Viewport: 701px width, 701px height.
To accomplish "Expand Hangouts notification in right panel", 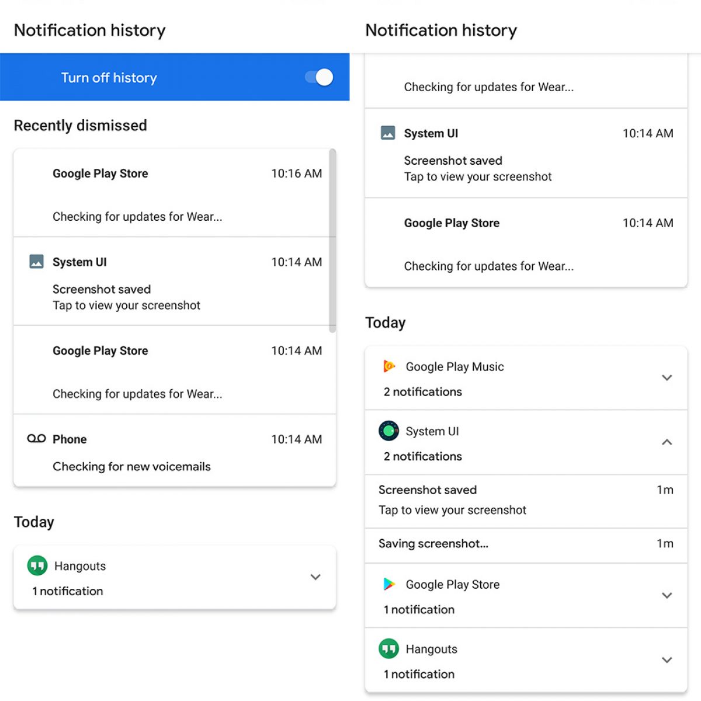I will point(667,660).
